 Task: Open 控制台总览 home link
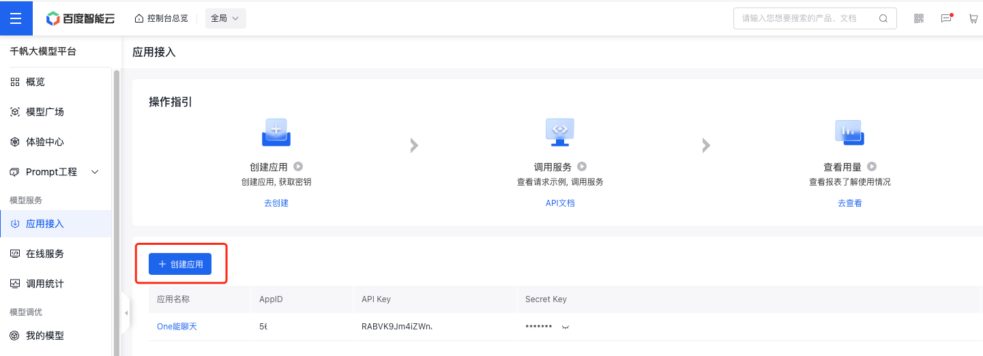coord(162,18)
